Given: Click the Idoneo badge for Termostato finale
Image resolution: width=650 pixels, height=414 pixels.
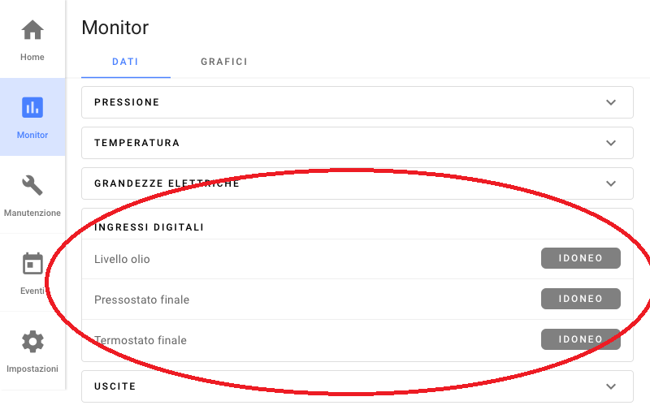Looking at the screenshot, I should [580, 339].
